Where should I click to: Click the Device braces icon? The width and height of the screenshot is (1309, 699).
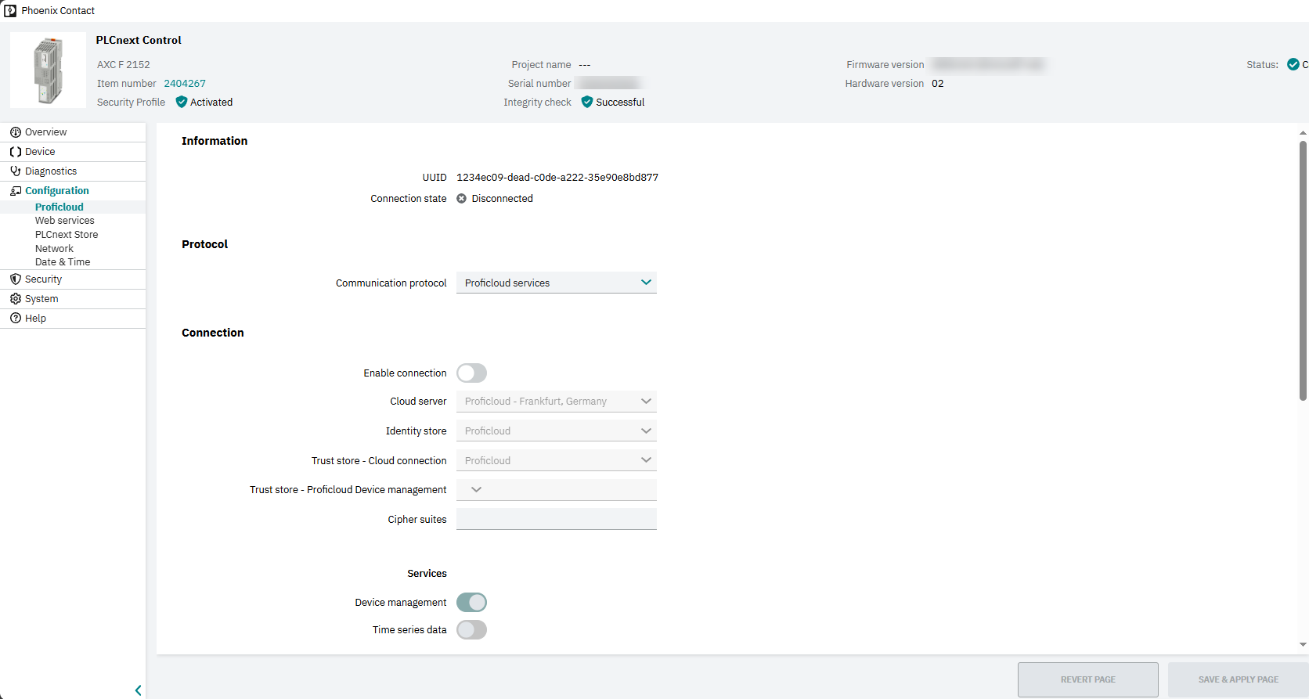click(x=15, y=152)
